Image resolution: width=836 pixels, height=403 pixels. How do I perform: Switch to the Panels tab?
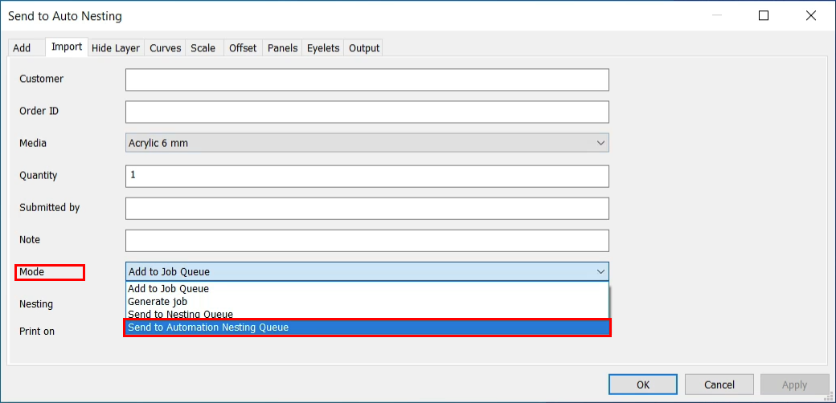click(282, 48)
